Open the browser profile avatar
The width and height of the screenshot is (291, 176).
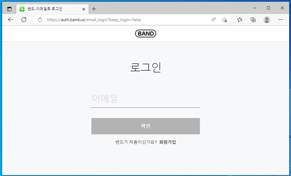point(267,20)
